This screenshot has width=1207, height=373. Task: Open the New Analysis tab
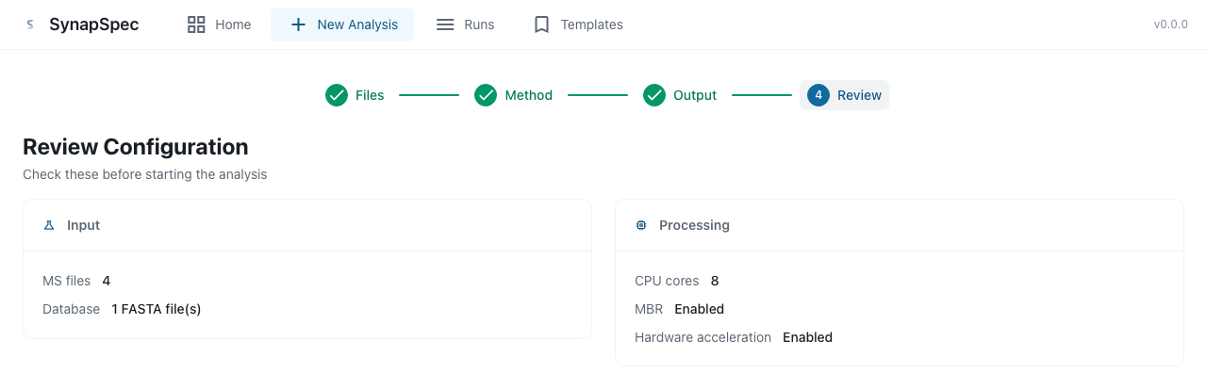click(342, 24)
